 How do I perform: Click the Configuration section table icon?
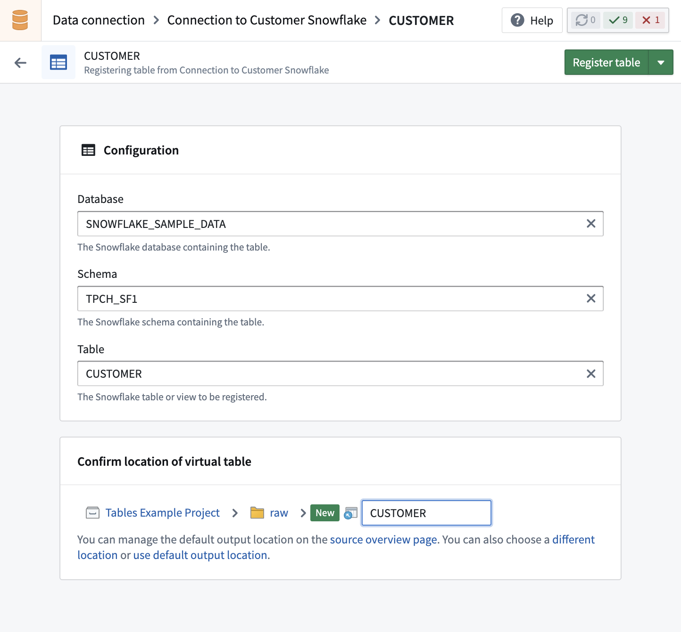(x=88, y=150)
